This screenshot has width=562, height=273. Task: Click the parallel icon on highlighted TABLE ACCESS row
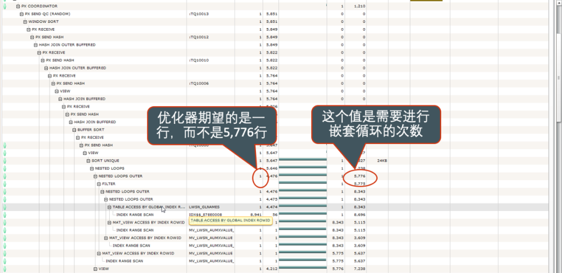pyautogui.click(x=5, y=207)
